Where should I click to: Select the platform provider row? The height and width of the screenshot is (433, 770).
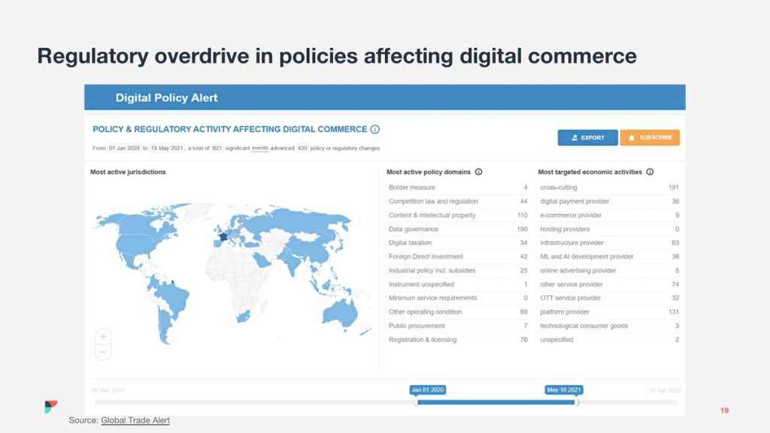(609, 312)
